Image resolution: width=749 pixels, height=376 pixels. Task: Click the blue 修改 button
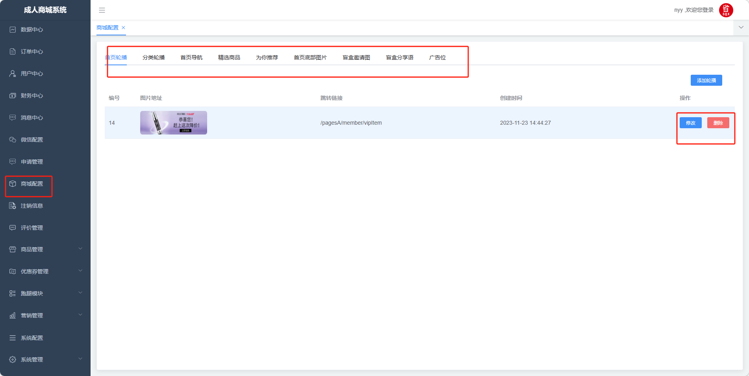(x=690, y=123)
